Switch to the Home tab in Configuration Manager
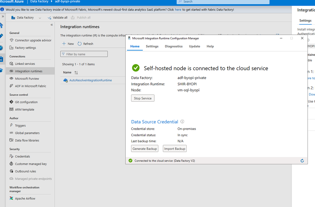 [x=135, y=46]
